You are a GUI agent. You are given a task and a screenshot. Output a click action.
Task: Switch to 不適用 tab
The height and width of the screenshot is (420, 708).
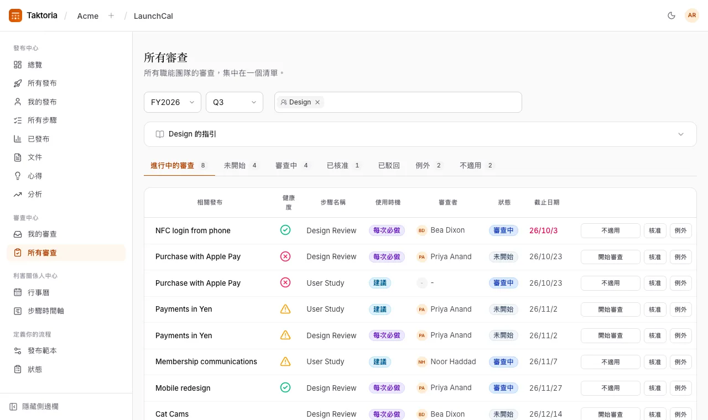(477, 165)
